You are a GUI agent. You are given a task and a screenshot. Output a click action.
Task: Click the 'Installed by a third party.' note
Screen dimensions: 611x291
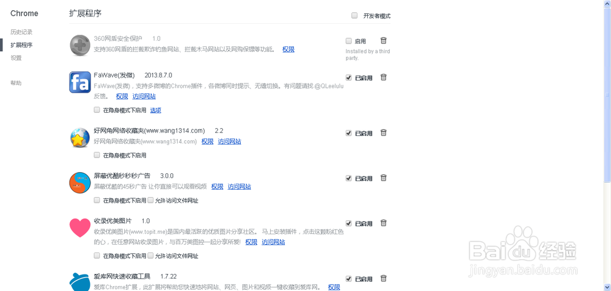[x=367, y=54]
